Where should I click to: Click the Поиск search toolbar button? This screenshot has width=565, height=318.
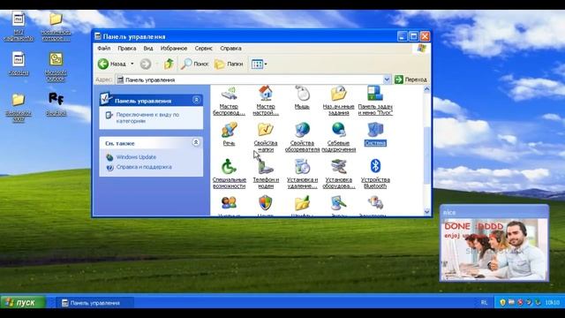click(x=194, y=64)
